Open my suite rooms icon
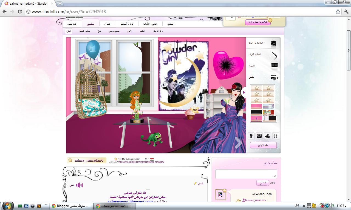 coord(274,77)
